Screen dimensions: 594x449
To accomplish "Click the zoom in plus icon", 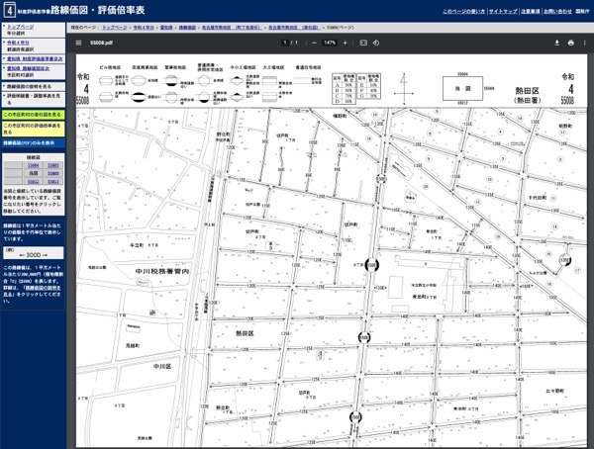I will (345, 43).
